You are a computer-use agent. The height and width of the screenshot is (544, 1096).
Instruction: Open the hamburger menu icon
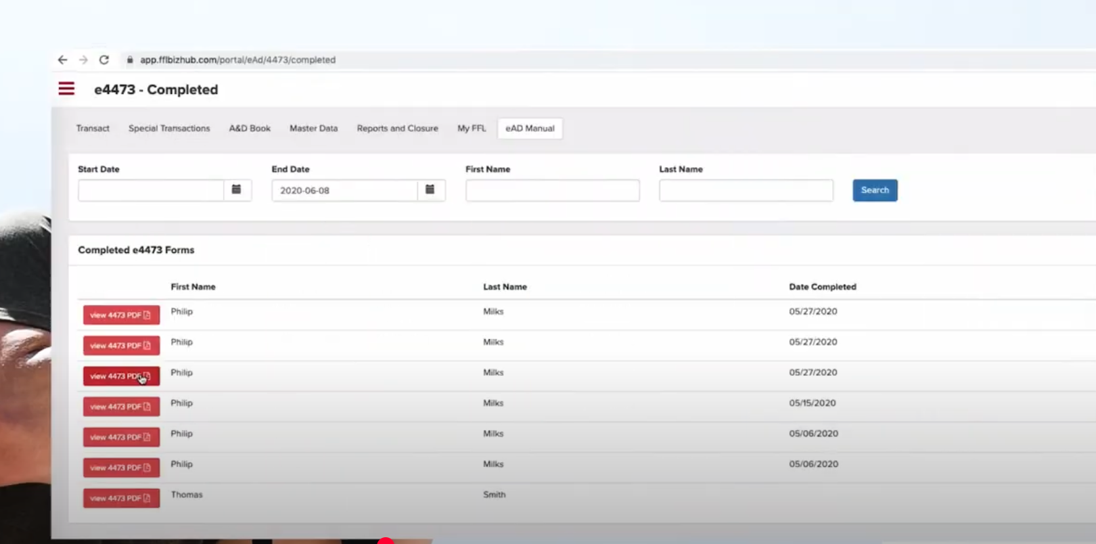tap(66, 89)
